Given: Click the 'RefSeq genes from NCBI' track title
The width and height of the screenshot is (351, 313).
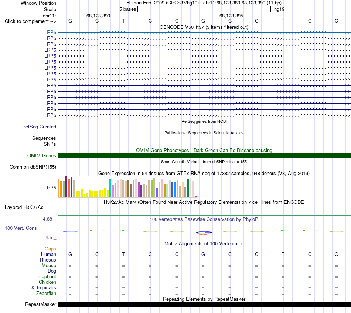Looking at the screenshot, I should click(x=204, y=121).
